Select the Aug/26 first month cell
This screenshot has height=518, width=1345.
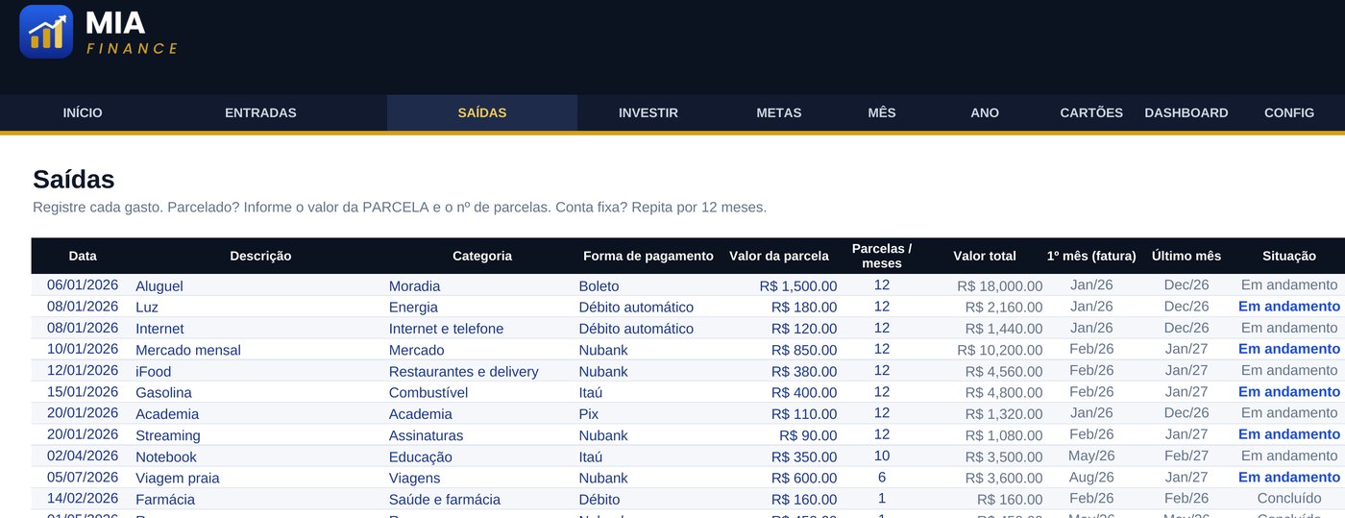click(x=1091, y=478)
